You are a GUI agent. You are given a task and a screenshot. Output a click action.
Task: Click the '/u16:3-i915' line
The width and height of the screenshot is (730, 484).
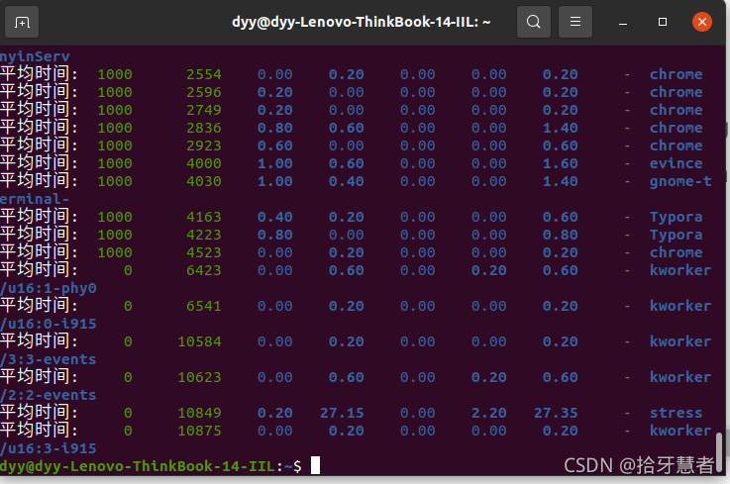tap(49, 448)
